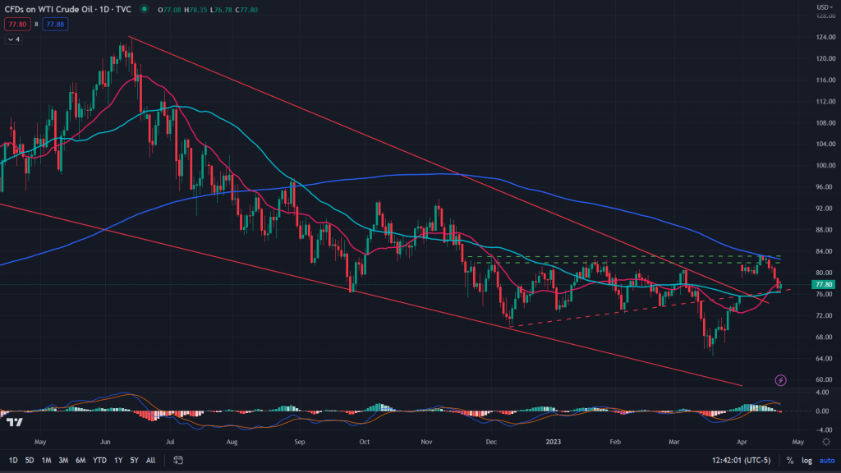Expand the collapsed indicators legend showing 4
The image size is (841, 473).
pos(12,39)
